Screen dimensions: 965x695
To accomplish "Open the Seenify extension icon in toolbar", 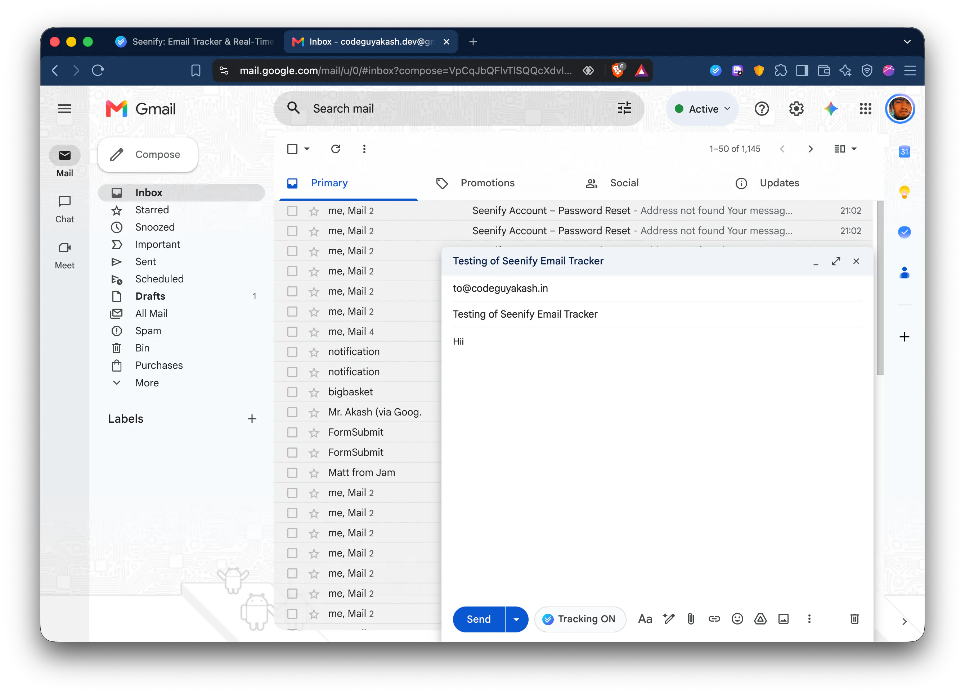I will coord(716,70).
